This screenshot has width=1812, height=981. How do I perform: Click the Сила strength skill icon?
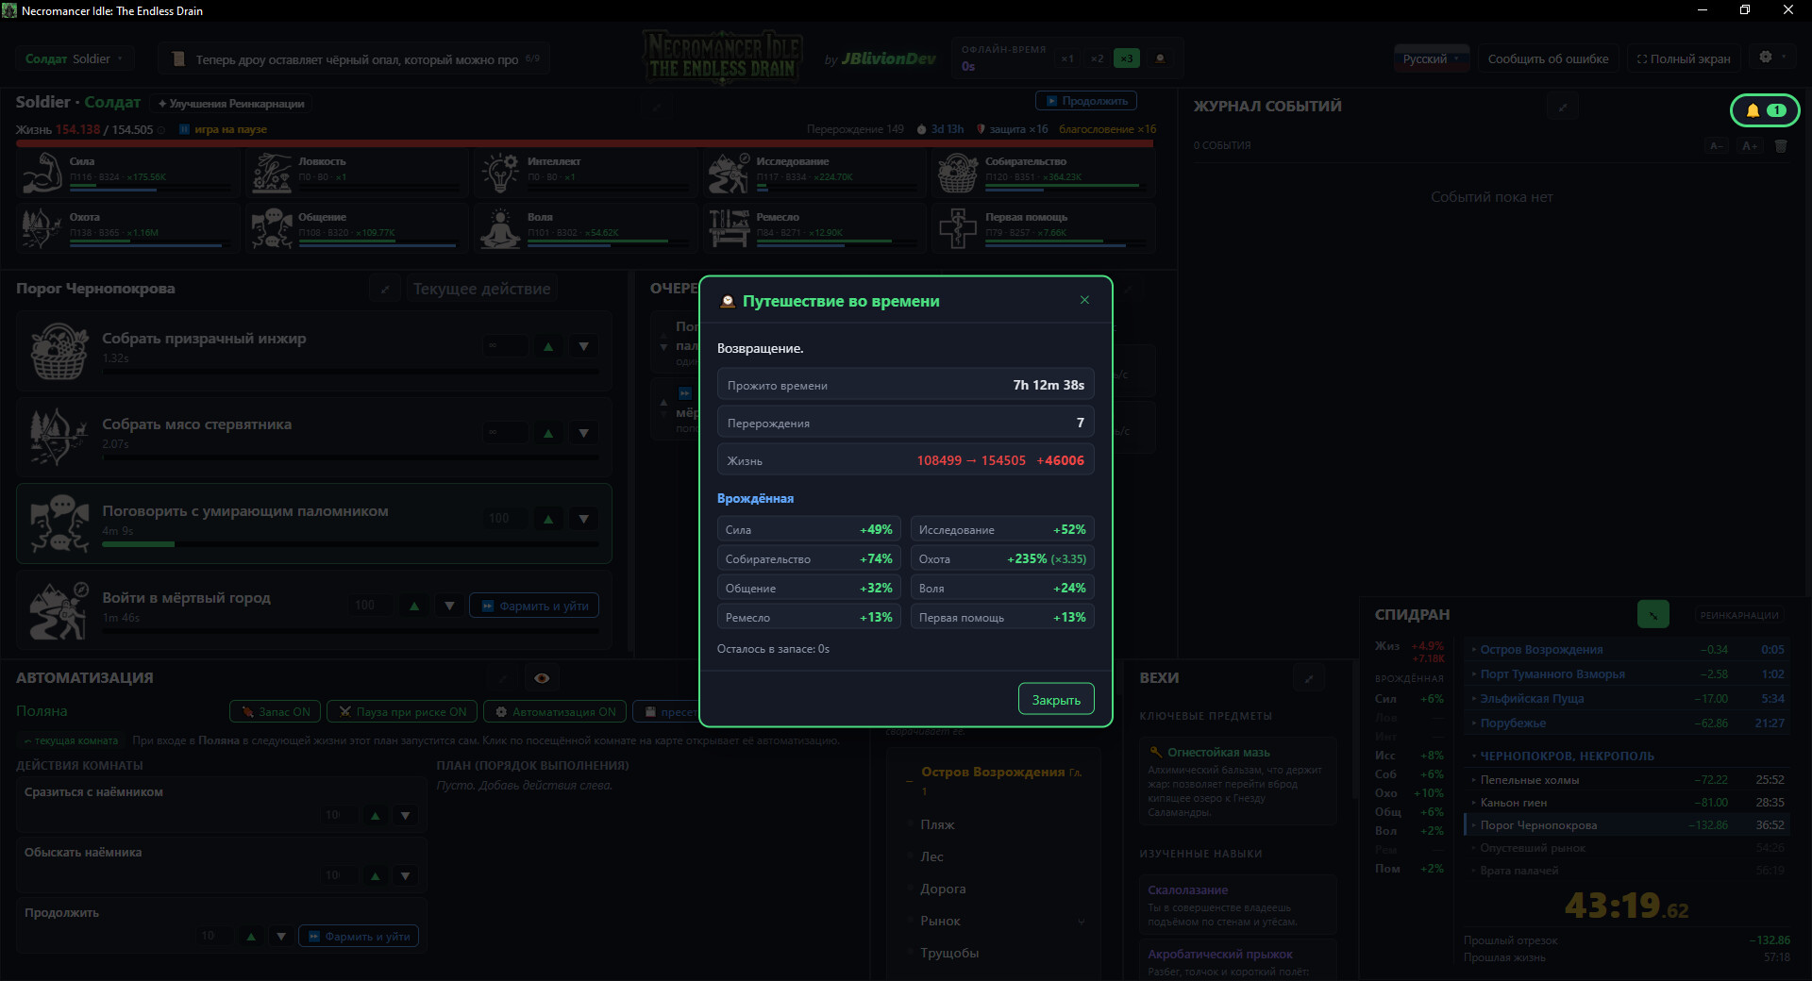click(42, 173)
